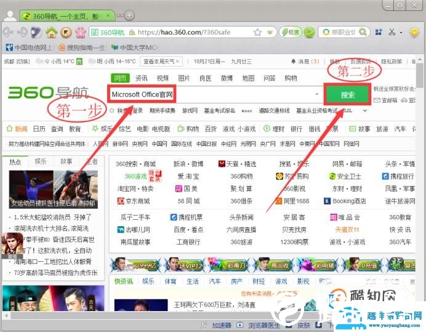The width and height of the screenshot is (426, 332).
Task: Open the 携程机票 site link
Action: [x=187, y=217]
